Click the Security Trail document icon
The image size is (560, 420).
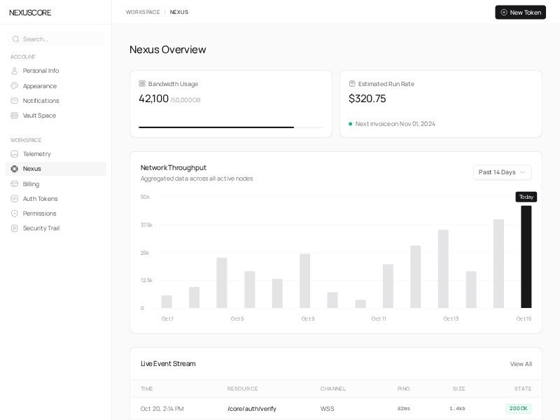tap(15, 228)
